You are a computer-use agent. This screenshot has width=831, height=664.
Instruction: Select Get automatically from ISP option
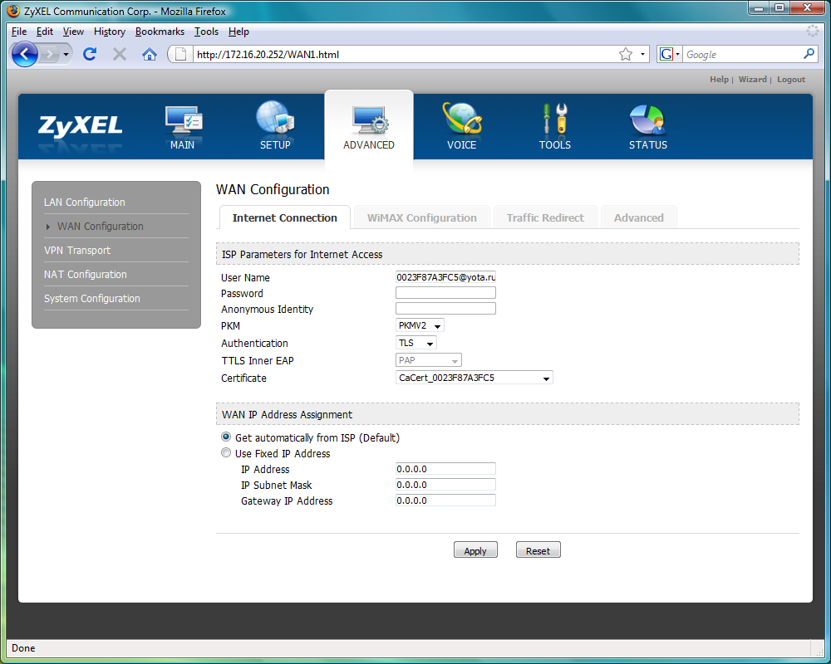[226, 437]
